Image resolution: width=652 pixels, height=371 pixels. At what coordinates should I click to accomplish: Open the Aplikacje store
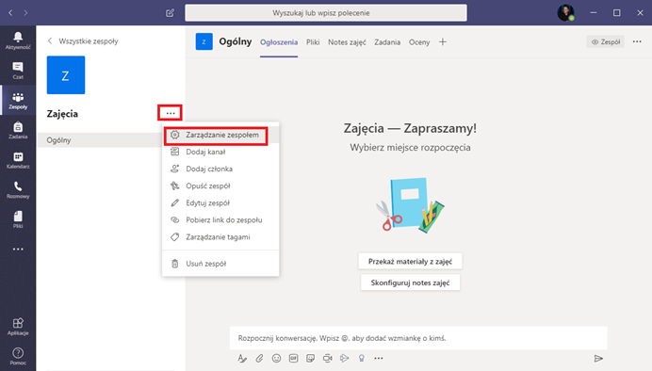coord(18,327)
